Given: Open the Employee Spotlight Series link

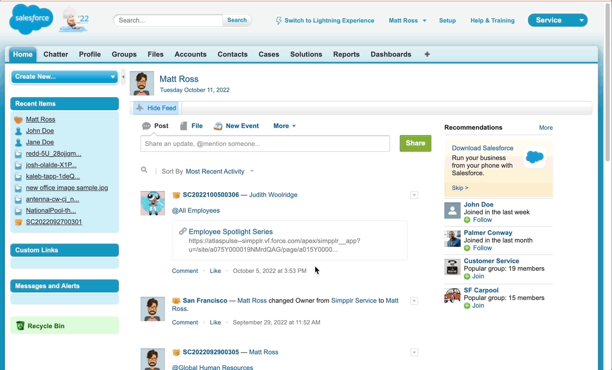Looking at the screenshot, I should click(231, 232).
